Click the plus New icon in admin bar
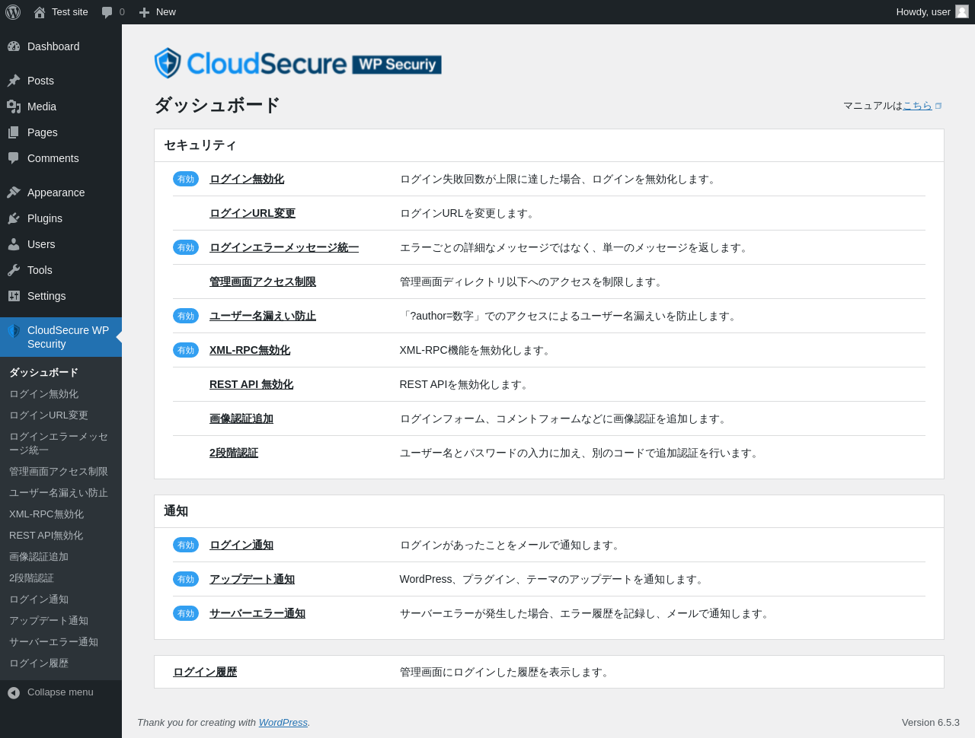The width and height of the screenshot is (975, 738). (144, 12)
